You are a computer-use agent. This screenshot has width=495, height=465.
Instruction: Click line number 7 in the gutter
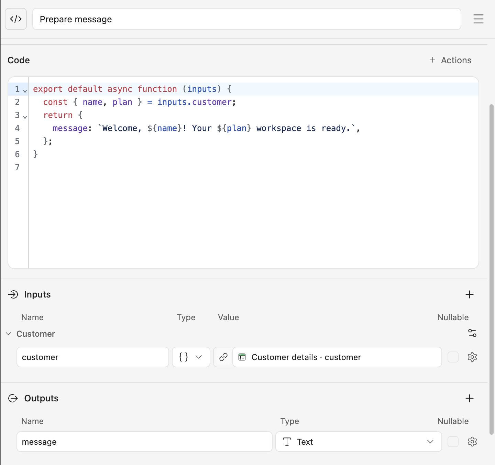pyautogui.click(x=17, y=167)
